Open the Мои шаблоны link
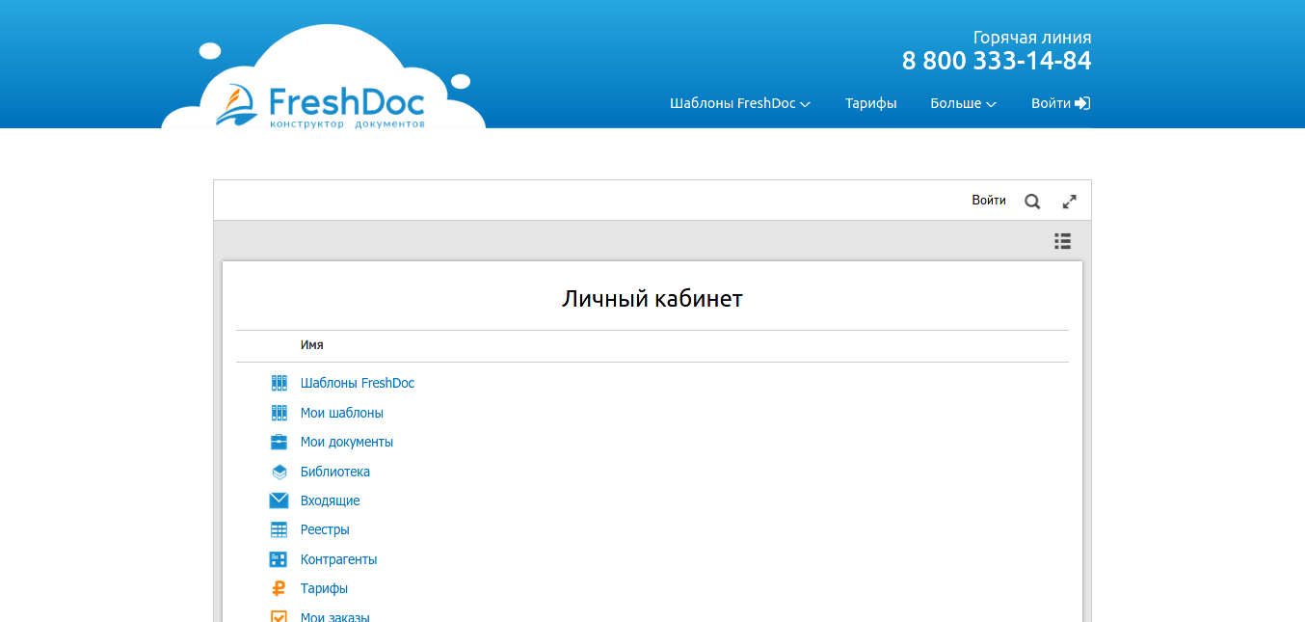 pyautogui.click(x=341, y=413)
